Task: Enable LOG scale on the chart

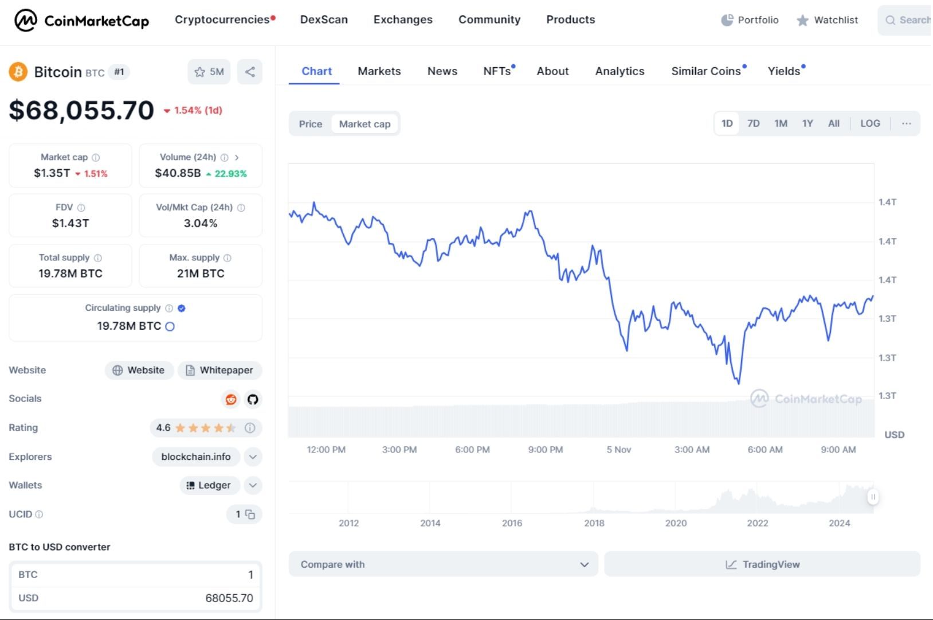Action: [870, 123]
